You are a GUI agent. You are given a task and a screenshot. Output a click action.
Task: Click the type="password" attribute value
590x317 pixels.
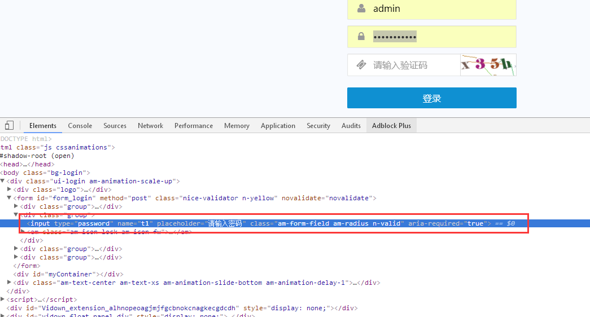(x=94, y=223)
